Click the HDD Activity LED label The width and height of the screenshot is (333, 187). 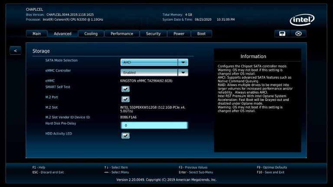coord(59,134)
